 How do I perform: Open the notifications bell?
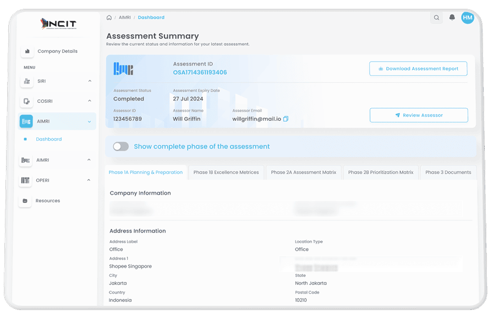coord(452,18)
